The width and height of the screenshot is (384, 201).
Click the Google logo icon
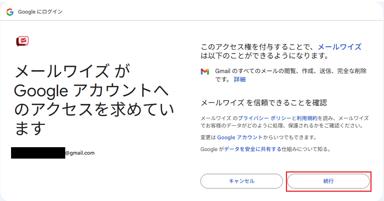coord(10,12)
